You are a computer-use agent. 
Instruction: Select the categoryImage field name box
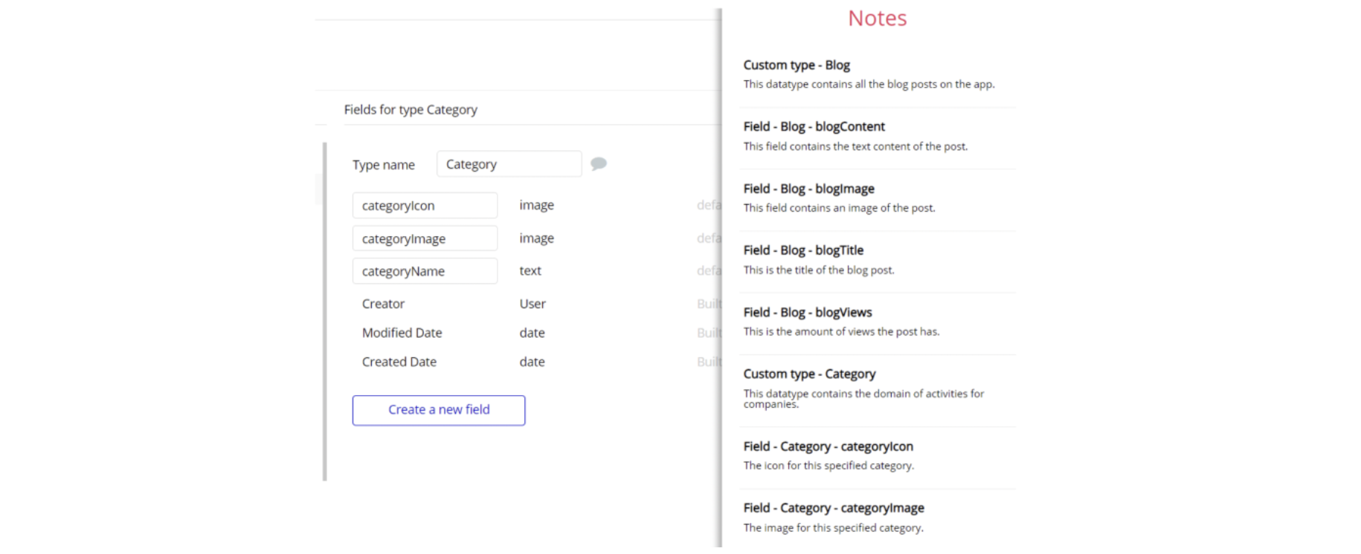[x=425, y=238]
